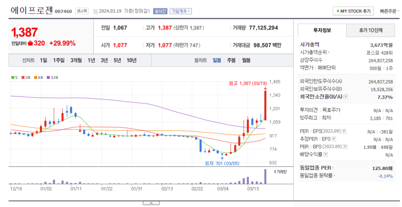The height and width of the screenshot is (207, 402).
Task: Click MY STOCK 추가 button
Action: point(353,11)
